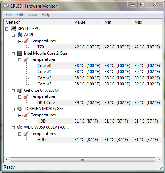The image size is (165, 173).
Task: Click the horizontal scrollbar right arrow
Action: (x=159, y=160)
